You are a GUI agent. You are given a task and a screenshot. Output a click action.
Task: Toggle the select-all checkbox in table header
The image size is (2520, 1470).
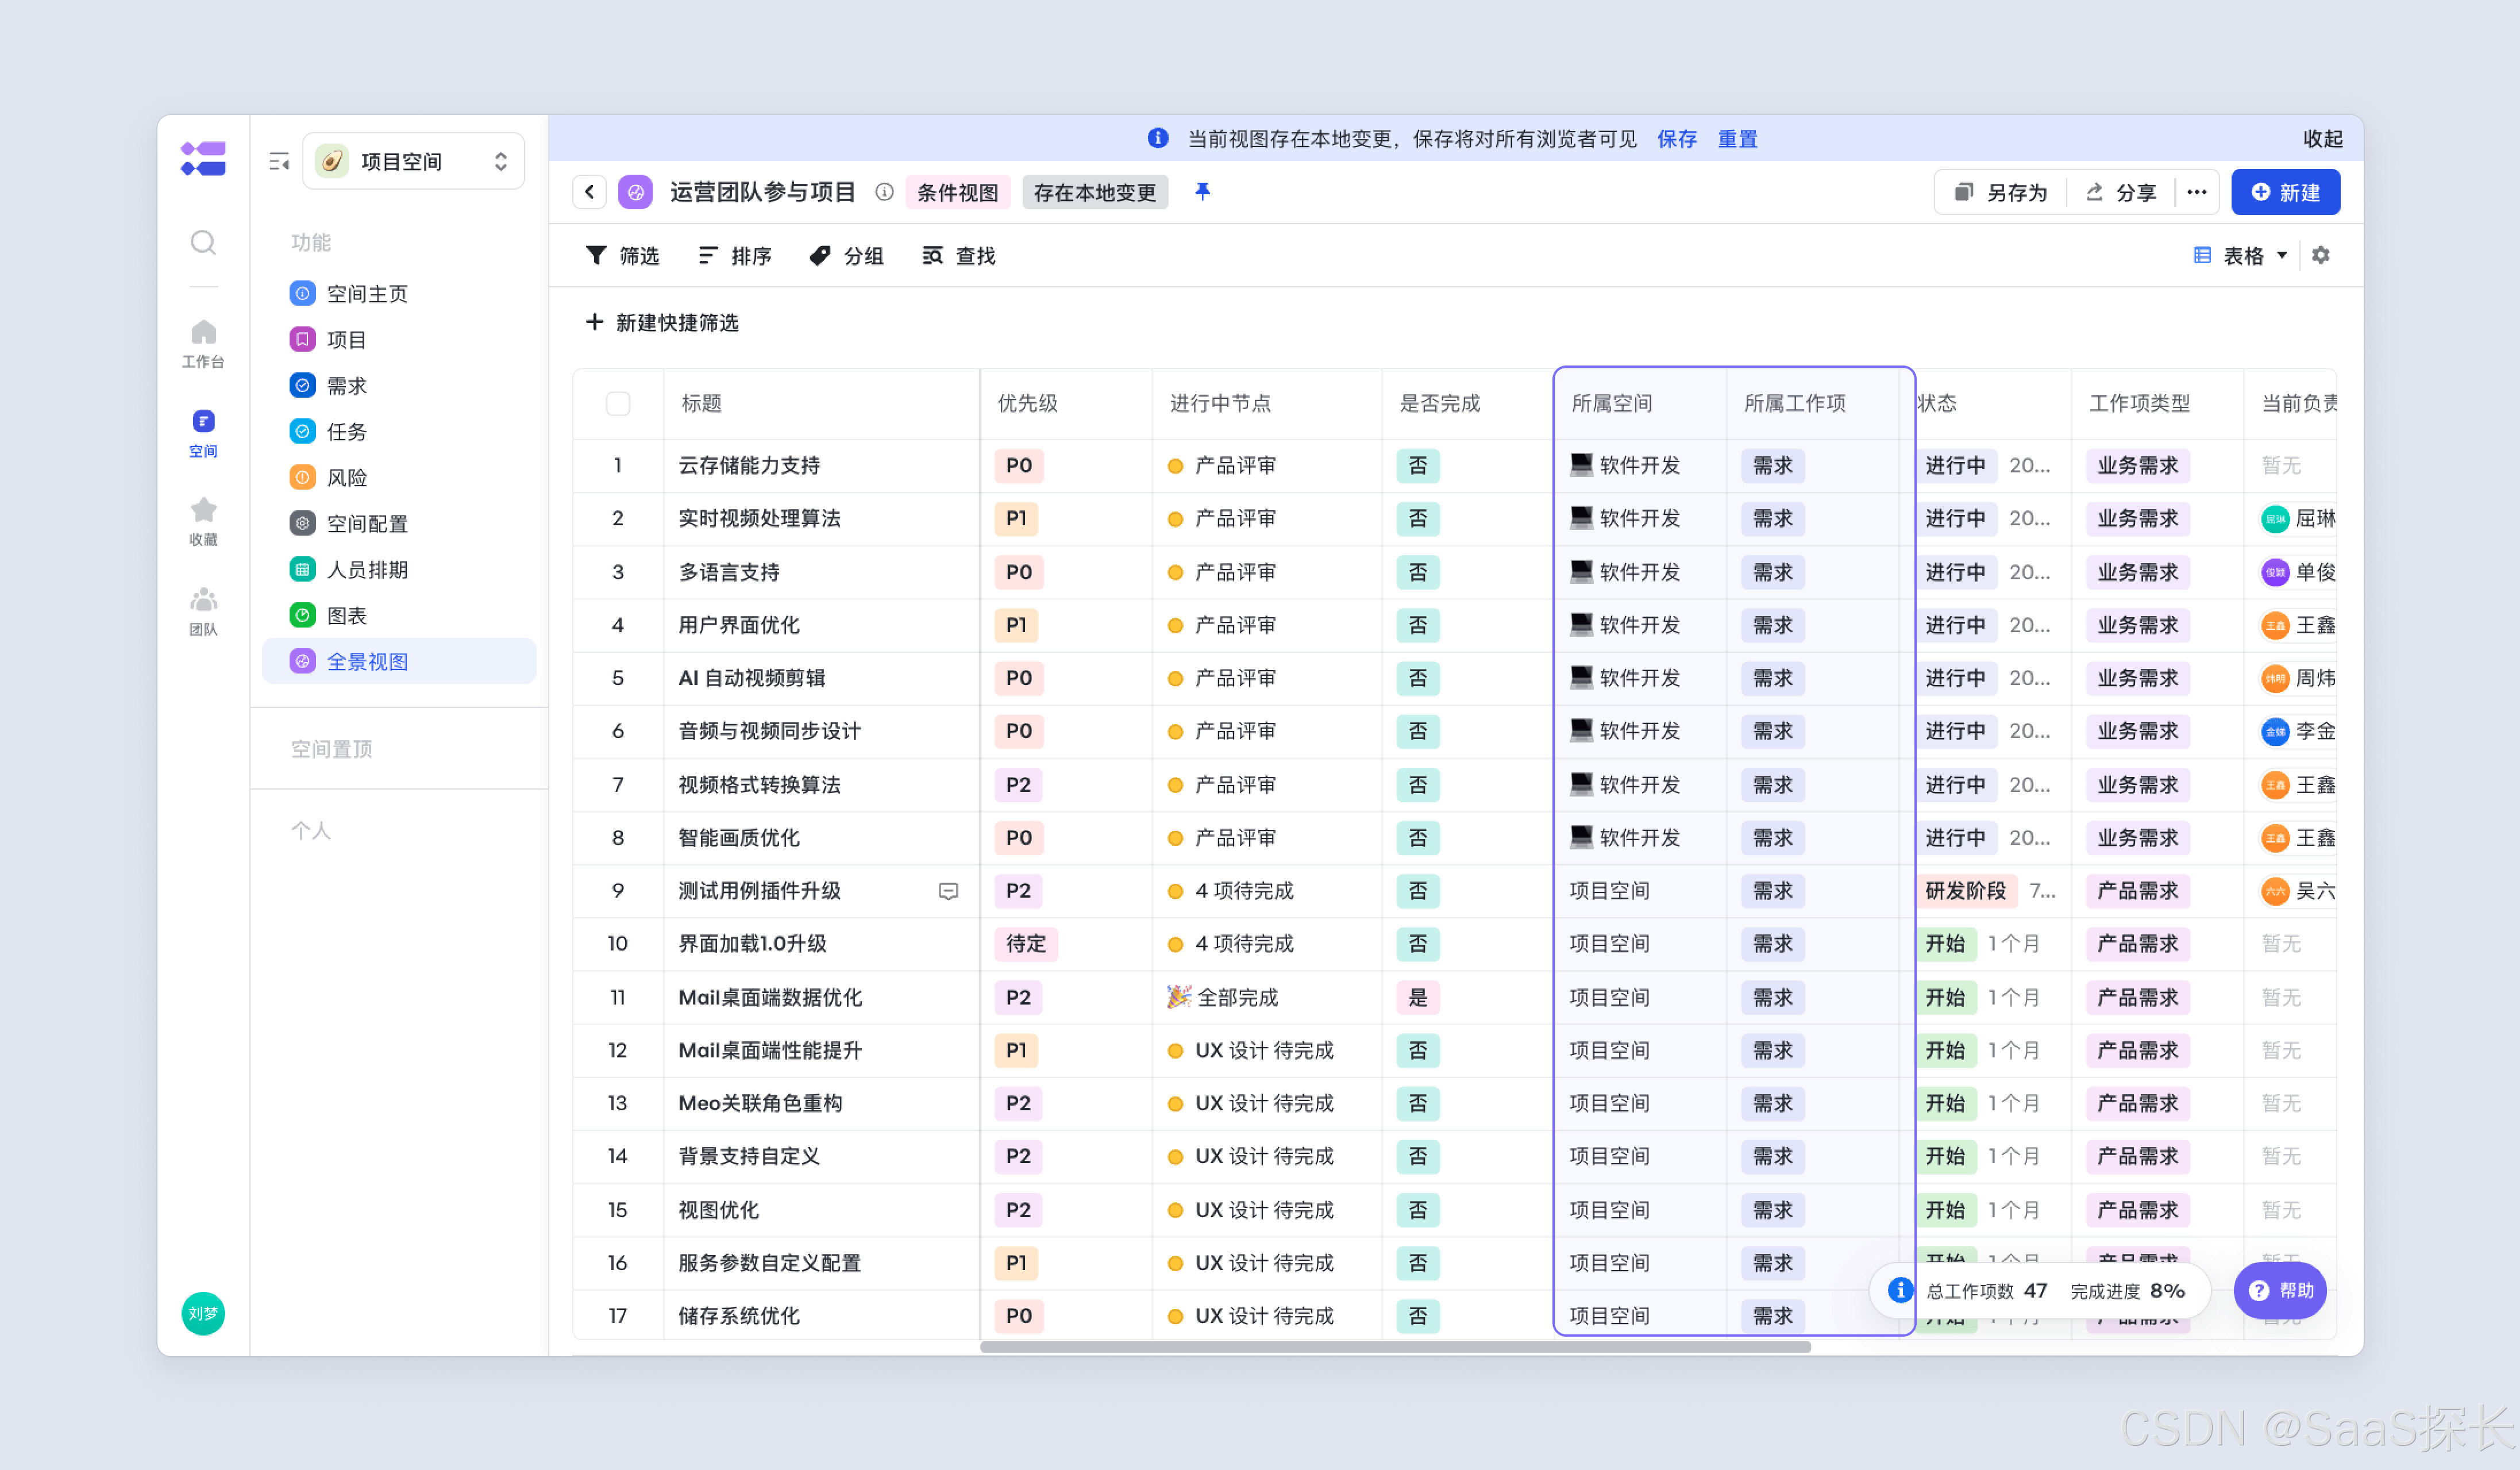tap(617, 403)
